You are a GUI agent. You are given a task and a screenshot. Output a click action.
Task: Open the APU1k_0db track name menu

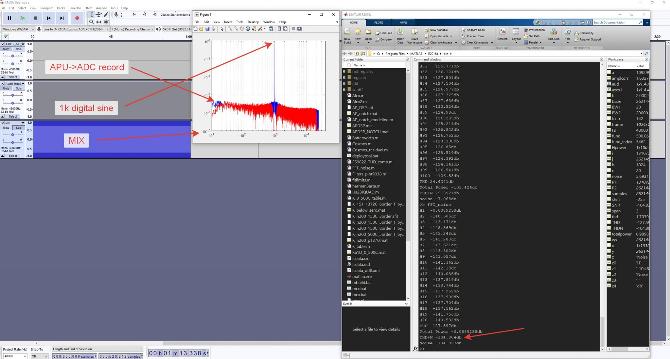tap(15, 44)
